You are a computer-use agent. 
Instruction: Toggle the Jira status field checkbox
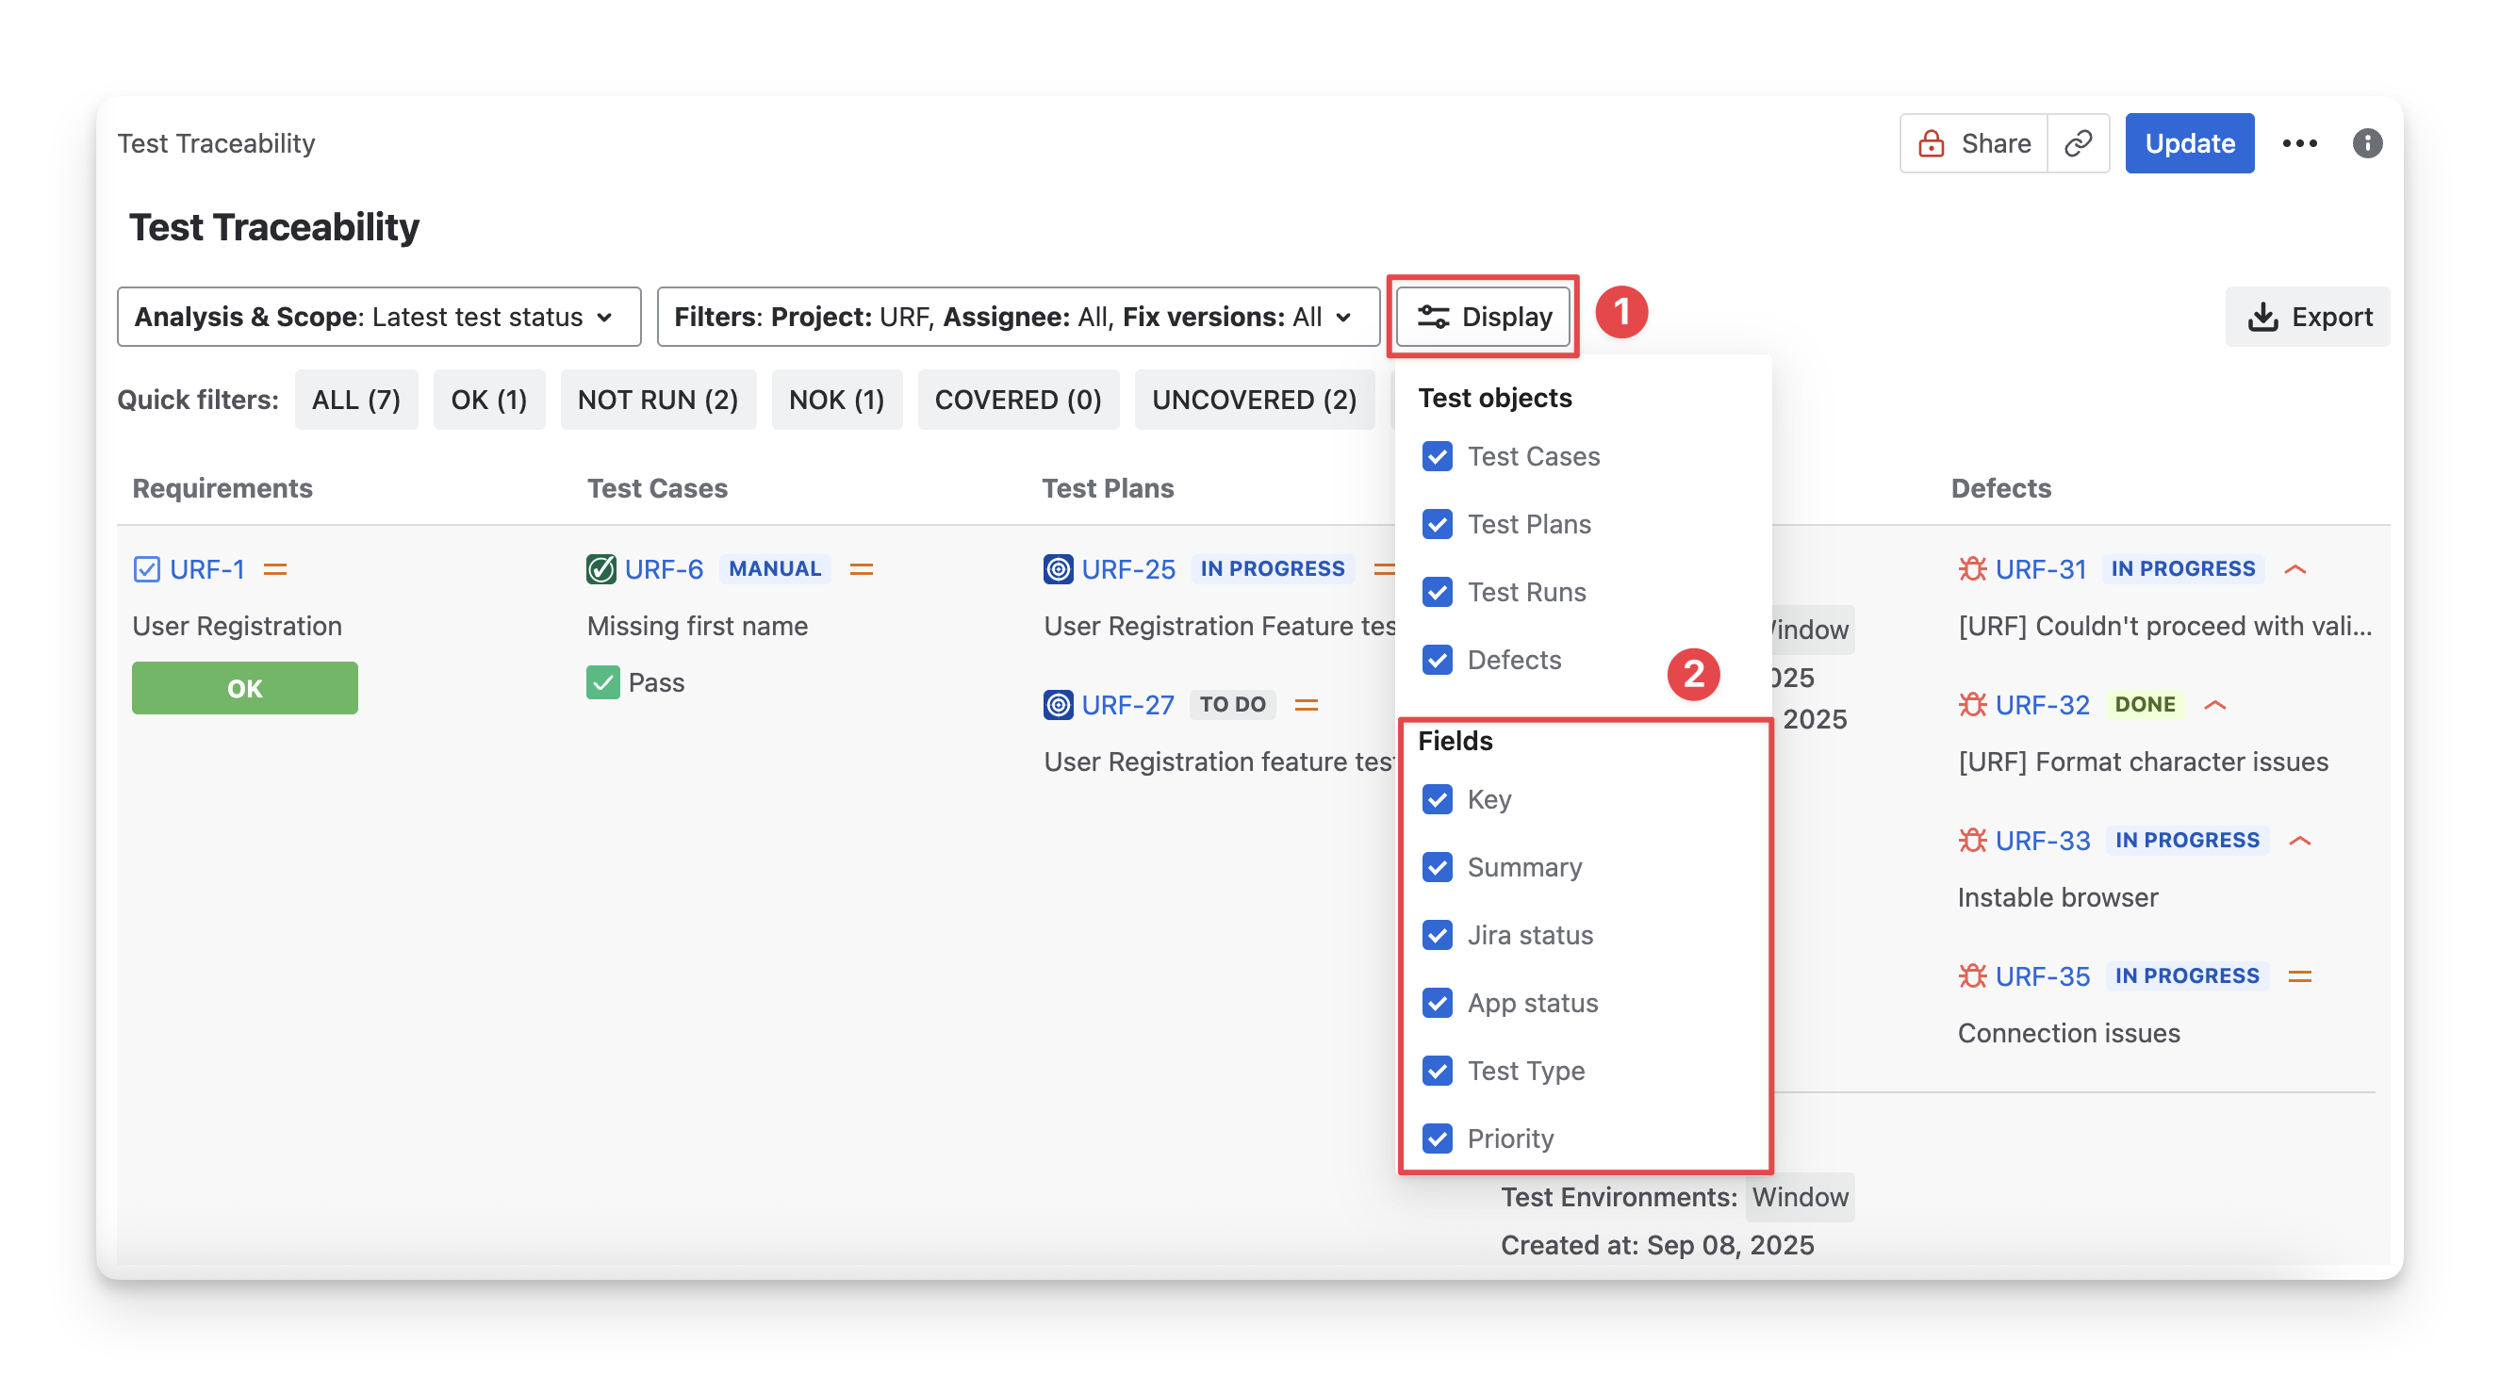pos(1438,935)
